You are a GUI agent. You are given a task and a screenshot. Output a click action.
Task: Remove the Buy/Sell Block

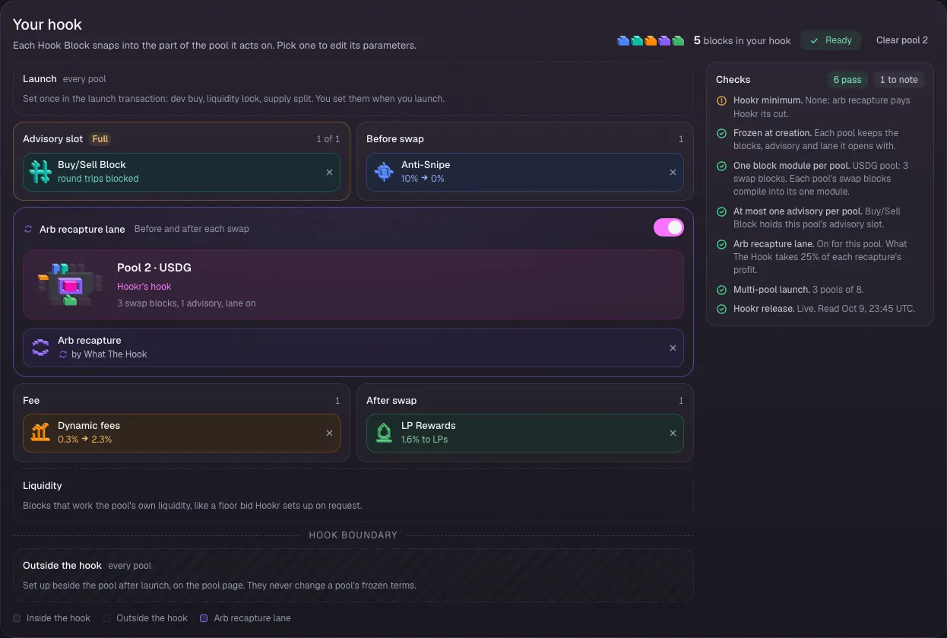coord(329,173)
